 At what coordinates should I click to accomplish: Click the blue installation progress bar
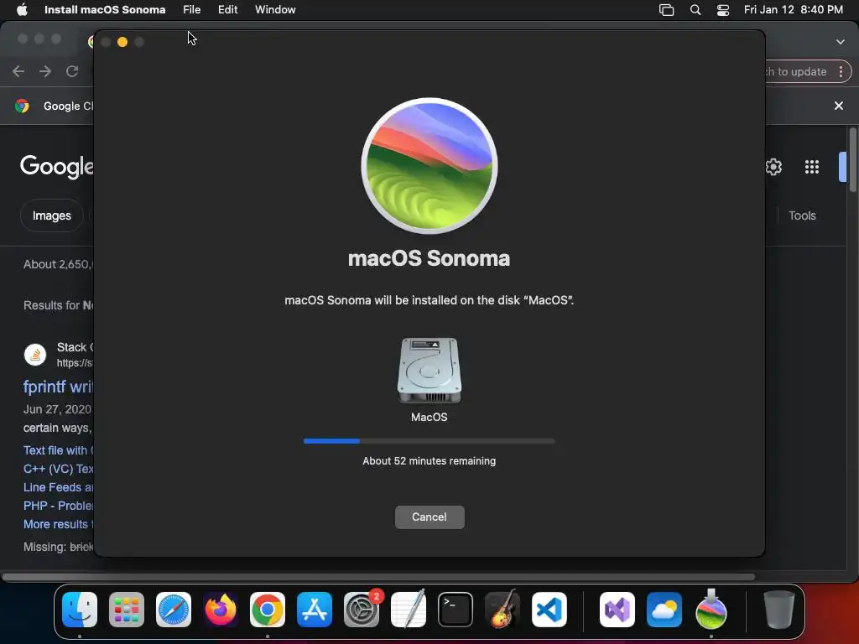429,441
